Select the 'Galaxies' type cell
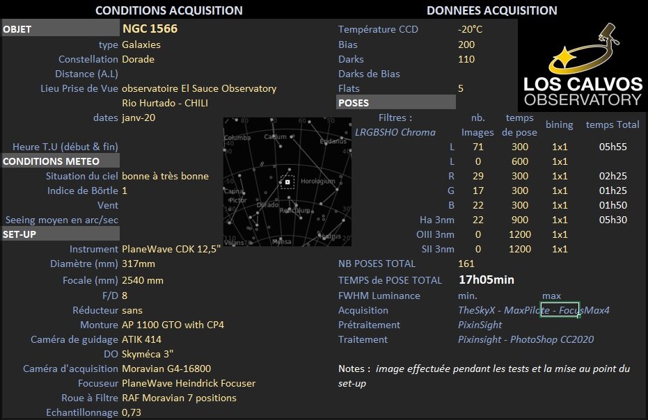The image size is (648, 420). [x=141, y=45]
